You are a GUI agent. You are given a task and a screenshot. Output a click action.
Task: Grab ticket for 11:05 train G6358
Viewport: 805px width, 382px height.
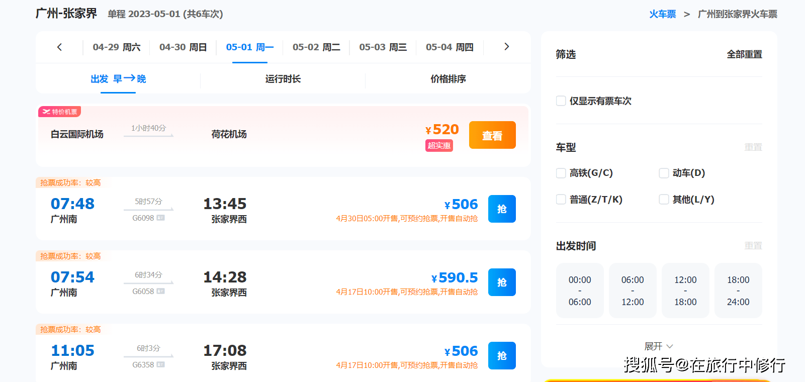coord(501,356)
